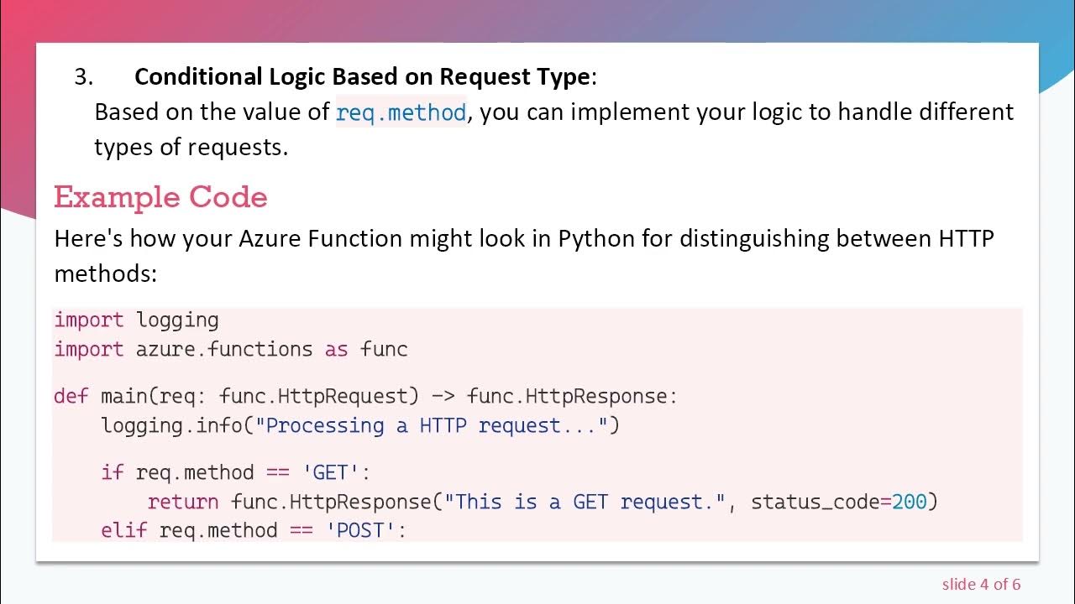Click the return keyword in the code
1075x604 pixels.
(x=183, y=502)
